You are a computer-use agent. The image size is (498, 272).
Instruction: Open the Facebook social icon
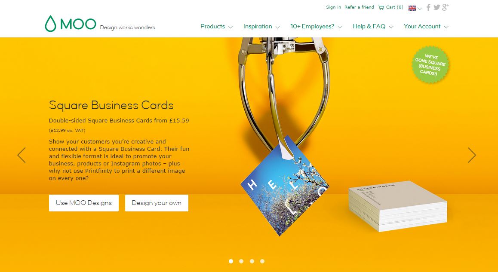pyautogui.click(x=428, y=7)
